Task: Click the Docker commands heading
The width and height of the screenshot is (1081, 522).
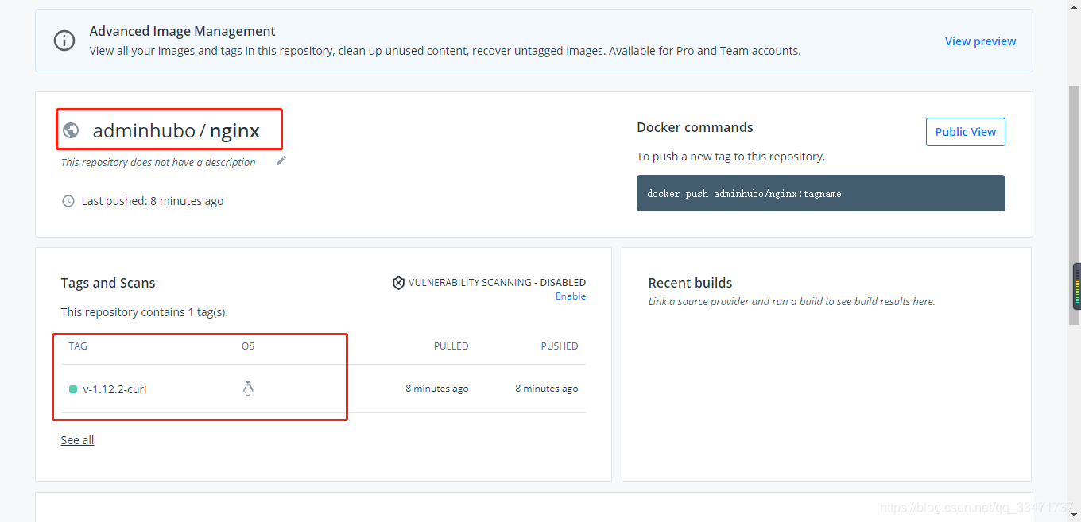Action: pos(695,127)
